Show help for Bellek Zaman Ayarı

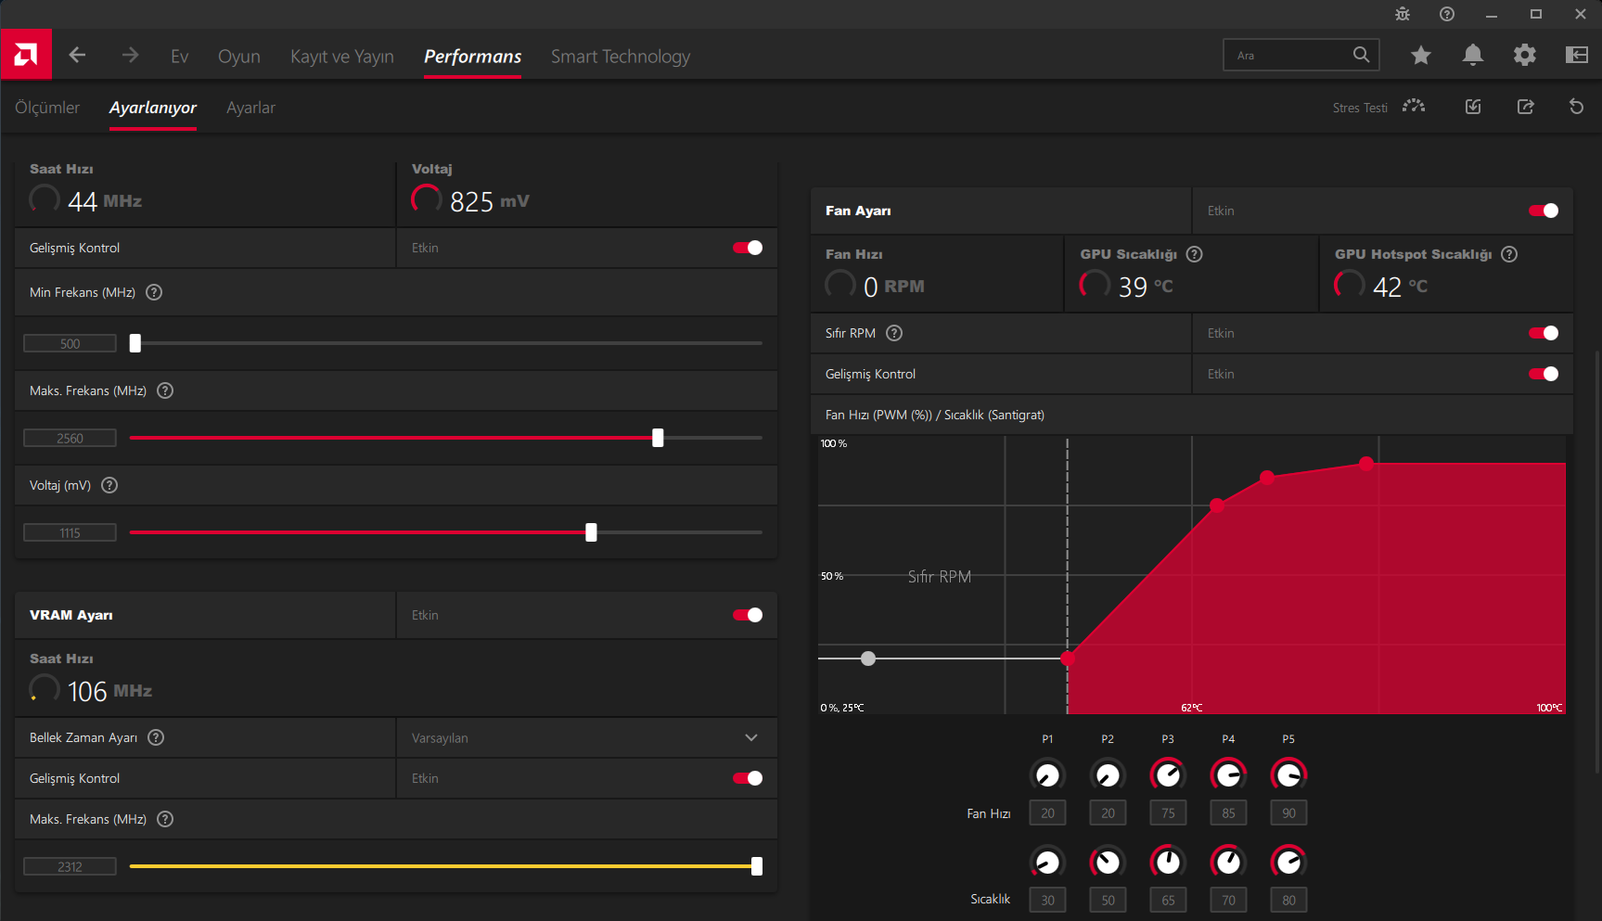point(156,737)
